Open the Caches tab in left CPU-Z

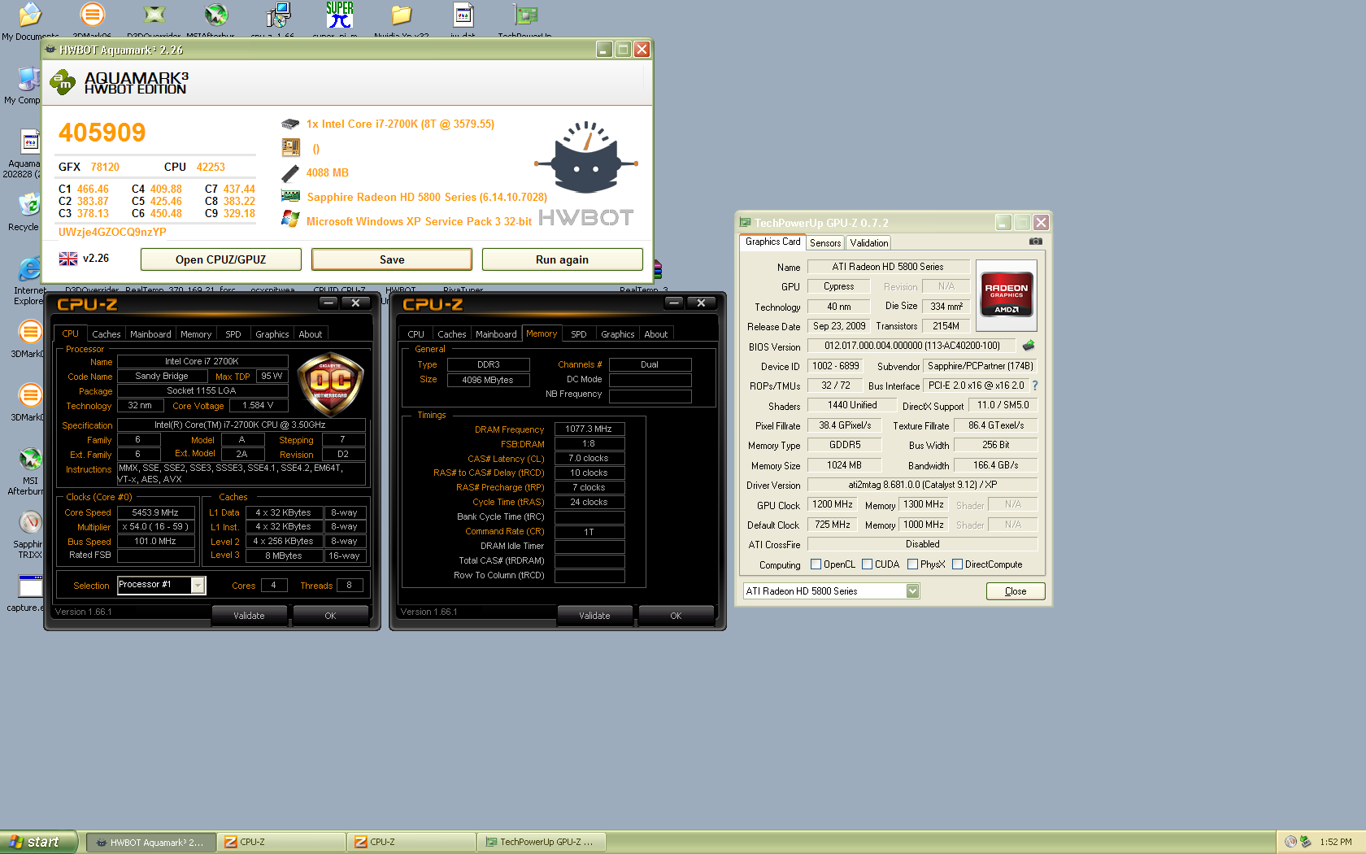point(107,334)
